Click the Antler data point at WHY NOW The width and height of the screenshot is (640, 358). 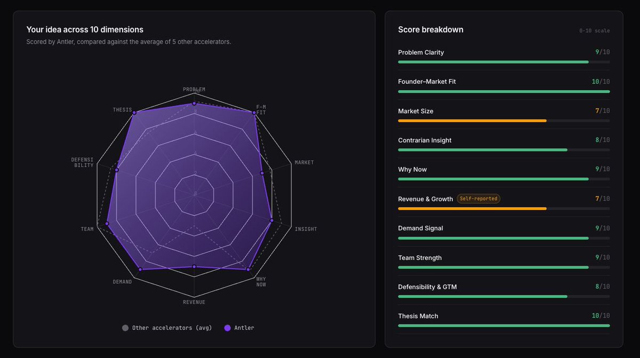[x=248, y=269]
